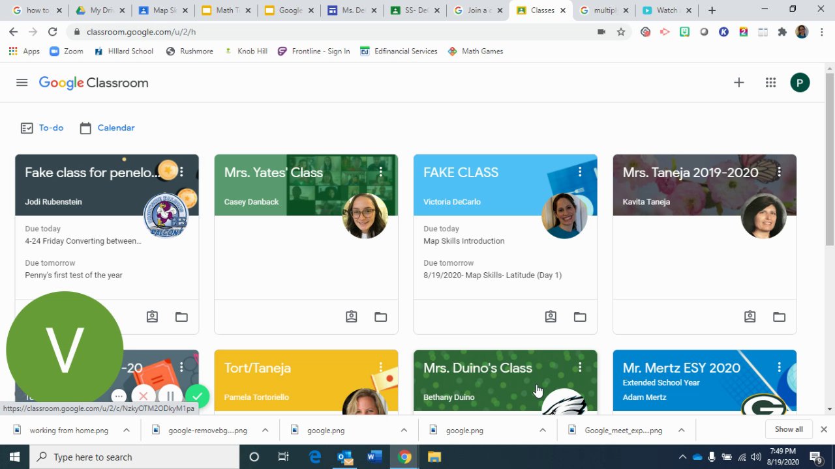The height and width of the screenshot is (469, 835).
Task: Open Outlook from the taskbar
Action: pyautogui.click(x=344, y=457)
